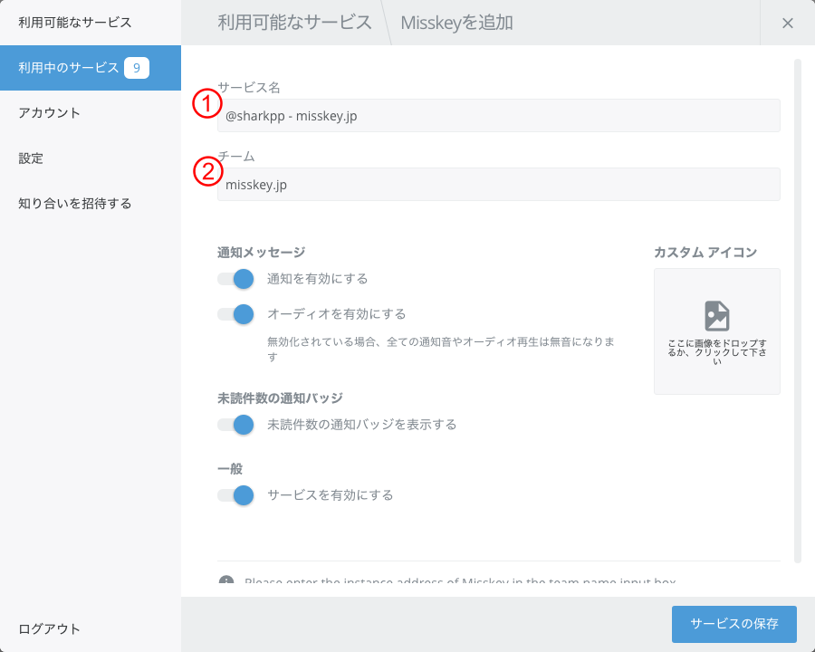Image resolution: width=815 pixels, height=652 pixels.
Task: Toggle サービスを有効にする switch
Action: click(x=235, y=495)
